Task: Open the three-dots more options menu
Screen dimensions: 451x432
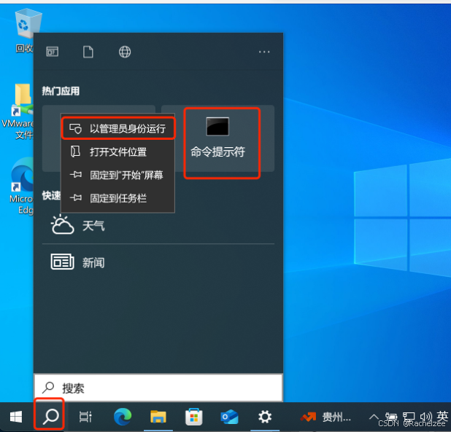Action: click(x=264, y=52)
